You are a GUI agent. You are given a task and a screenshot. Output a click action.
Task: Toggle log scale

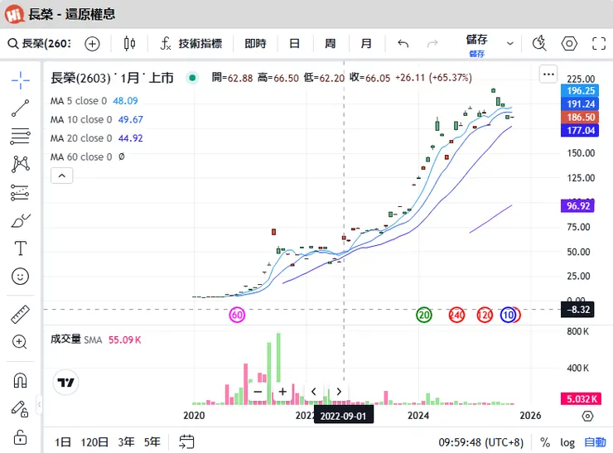click(x=567, y=442)
